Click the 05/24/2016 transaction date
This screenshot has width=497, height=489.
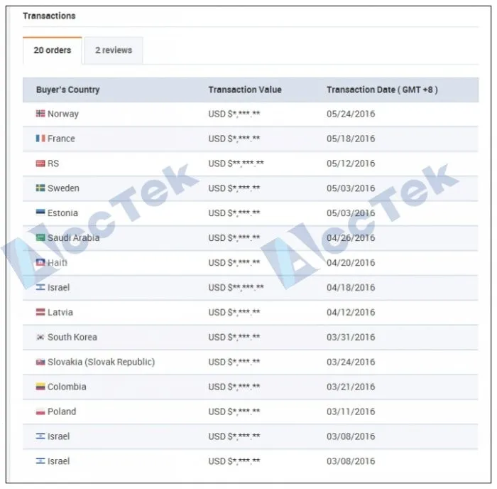click(351, 114)
